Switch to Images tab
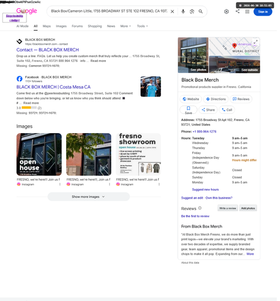 [x=62, y=26]
